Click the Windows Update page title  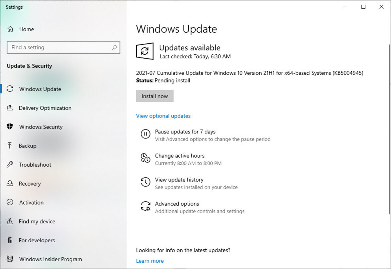point(177,29)
